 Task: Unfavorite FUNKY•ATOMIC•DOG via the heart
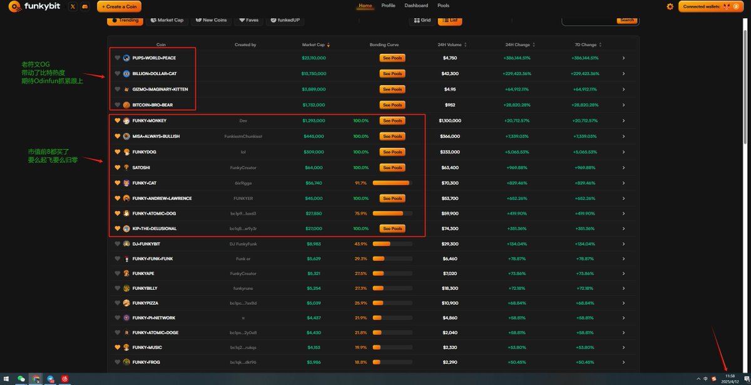point(117,213)
